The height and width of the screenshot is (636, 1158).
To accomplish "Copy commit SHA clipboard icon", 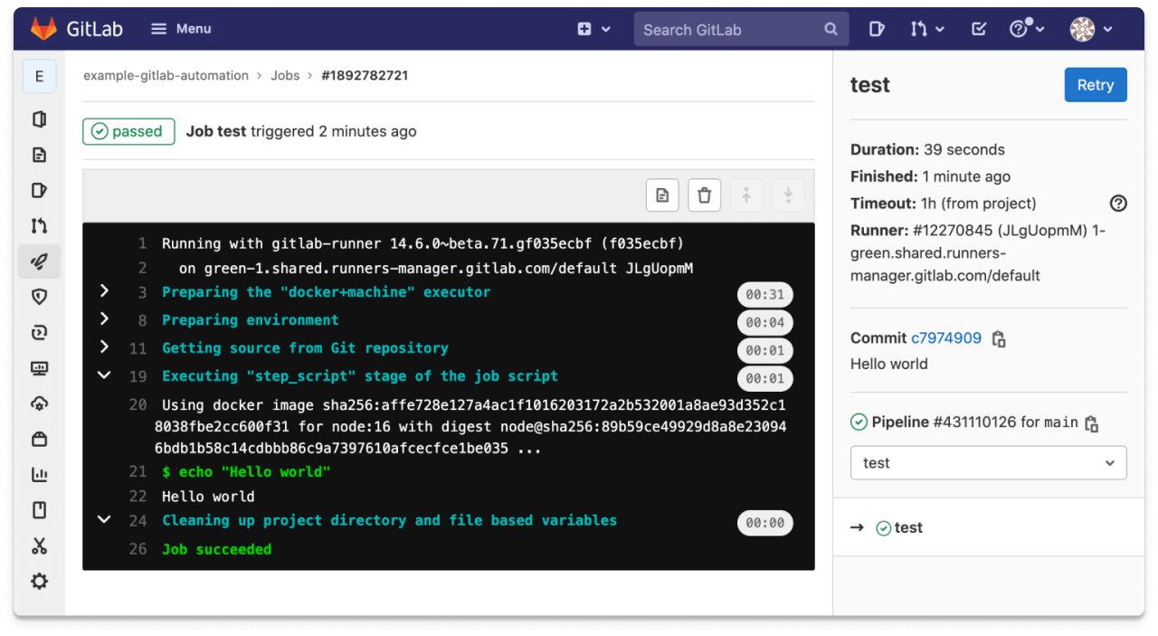I will (x=999, y=339).
